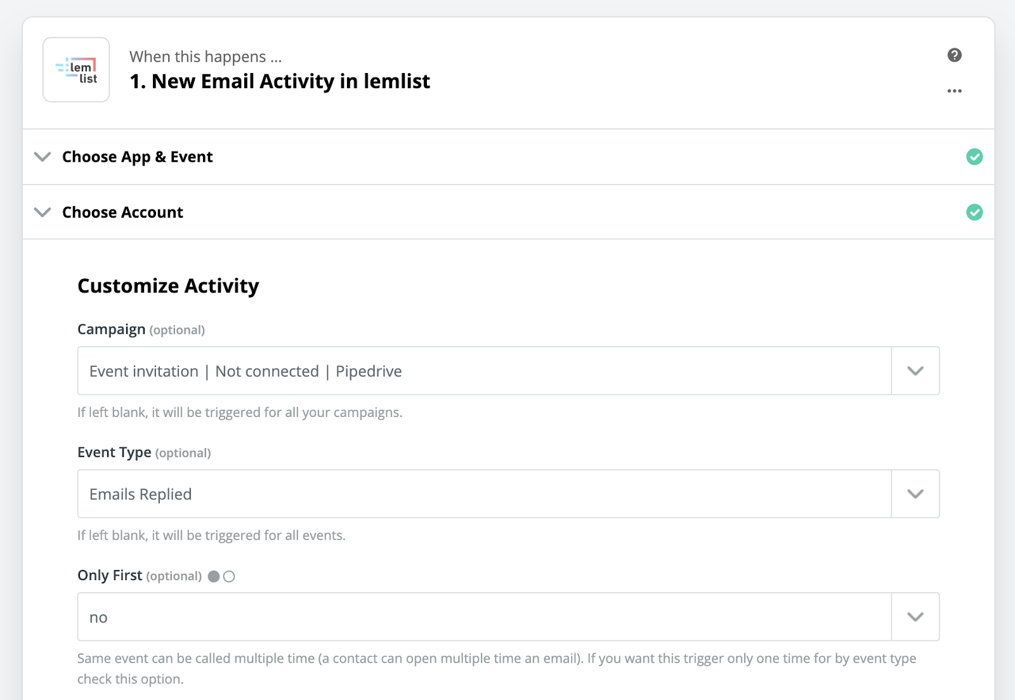This screenshot has width=1015, height=700.
Task: Click the Campaign (optional) label
Action: (x=141, y=329)
